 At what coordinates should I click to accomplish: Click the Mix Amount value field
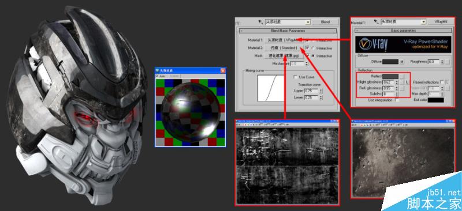coord(297,63)
